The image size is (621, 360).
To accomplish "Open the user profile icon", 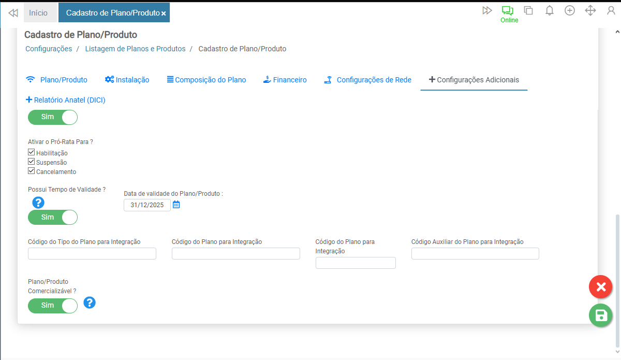I will [x=611, y=10].
